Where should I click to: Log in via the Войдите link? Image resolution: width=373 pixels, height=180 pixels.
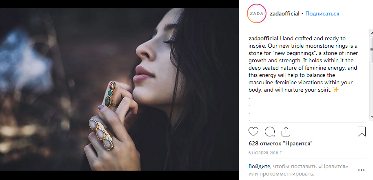click(x=259, y=167)
